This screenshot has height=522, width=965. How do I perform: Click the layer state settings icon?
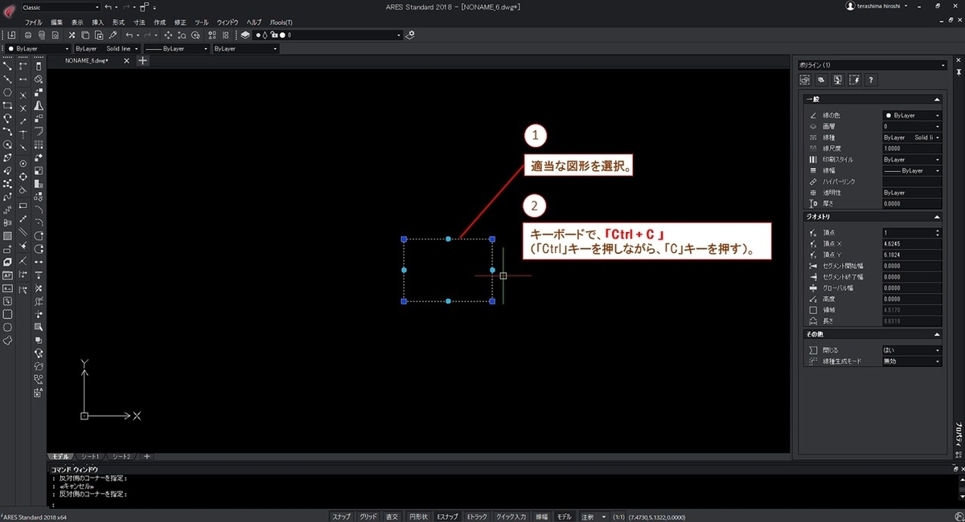click(x=410, y=35)
